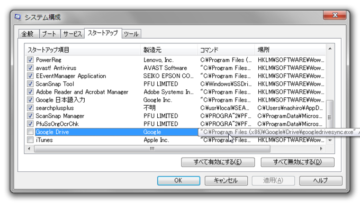Uncheck PfuSsOrgOcrChk checkbox

click(x=30, y=124)
